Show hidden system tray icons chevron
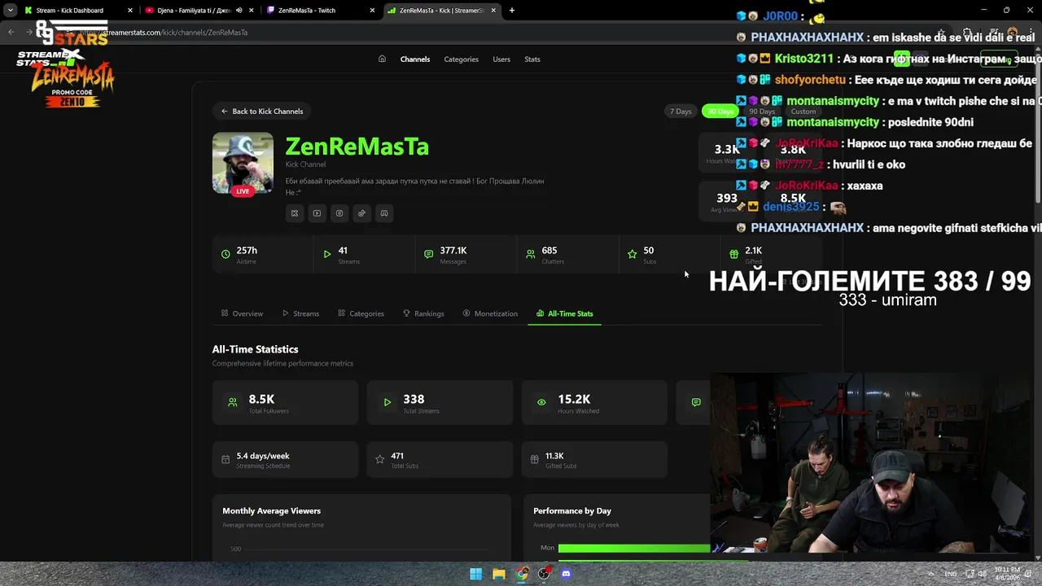This screenshot has width=1042, height=586. click(932, 574)
